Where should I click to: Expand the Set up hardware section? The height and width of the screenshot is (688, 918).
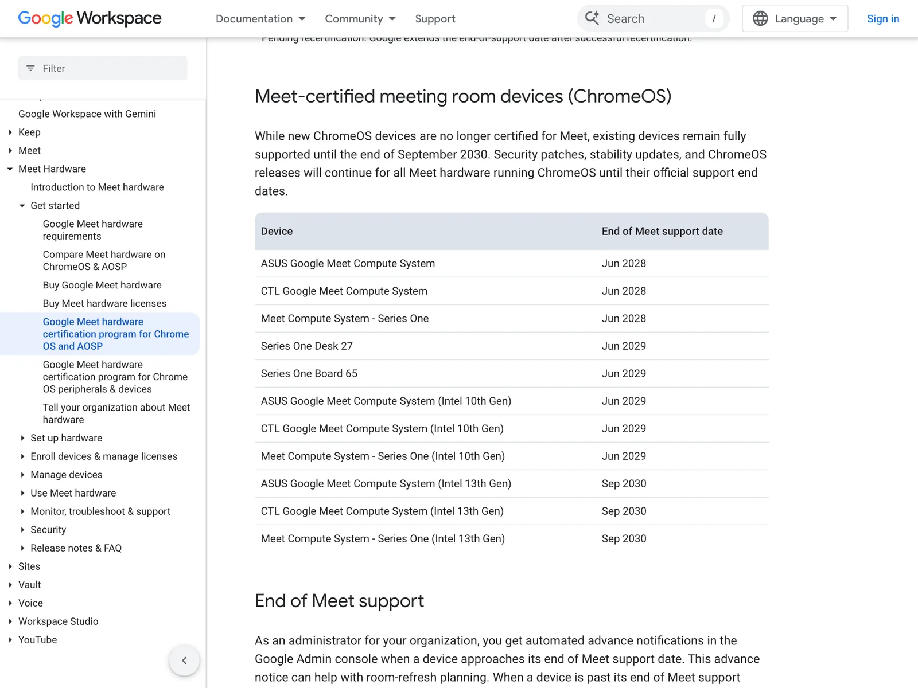pos(22,438)
